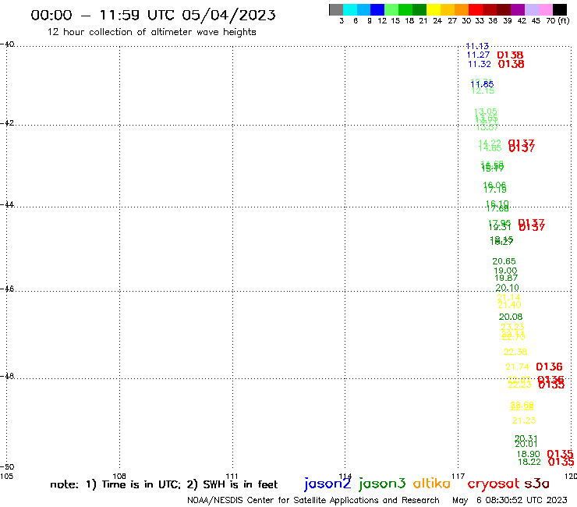This screenshot has height=507, width=577.
Task: Click the longitude axis label 108
Action: tap(119, 476)
